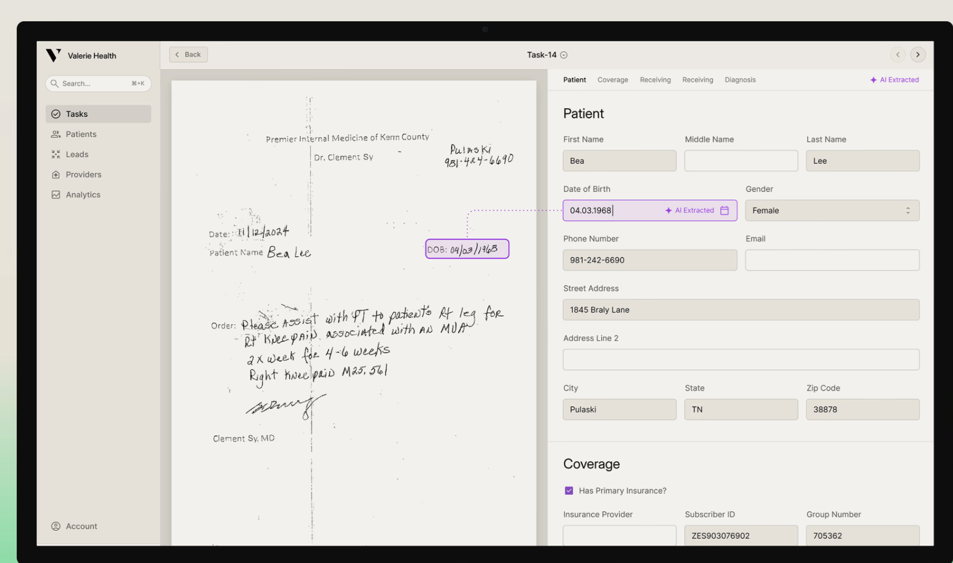This screenshot has height=563, width=953.
Task: Click the Back button
Action: (188, 54)
